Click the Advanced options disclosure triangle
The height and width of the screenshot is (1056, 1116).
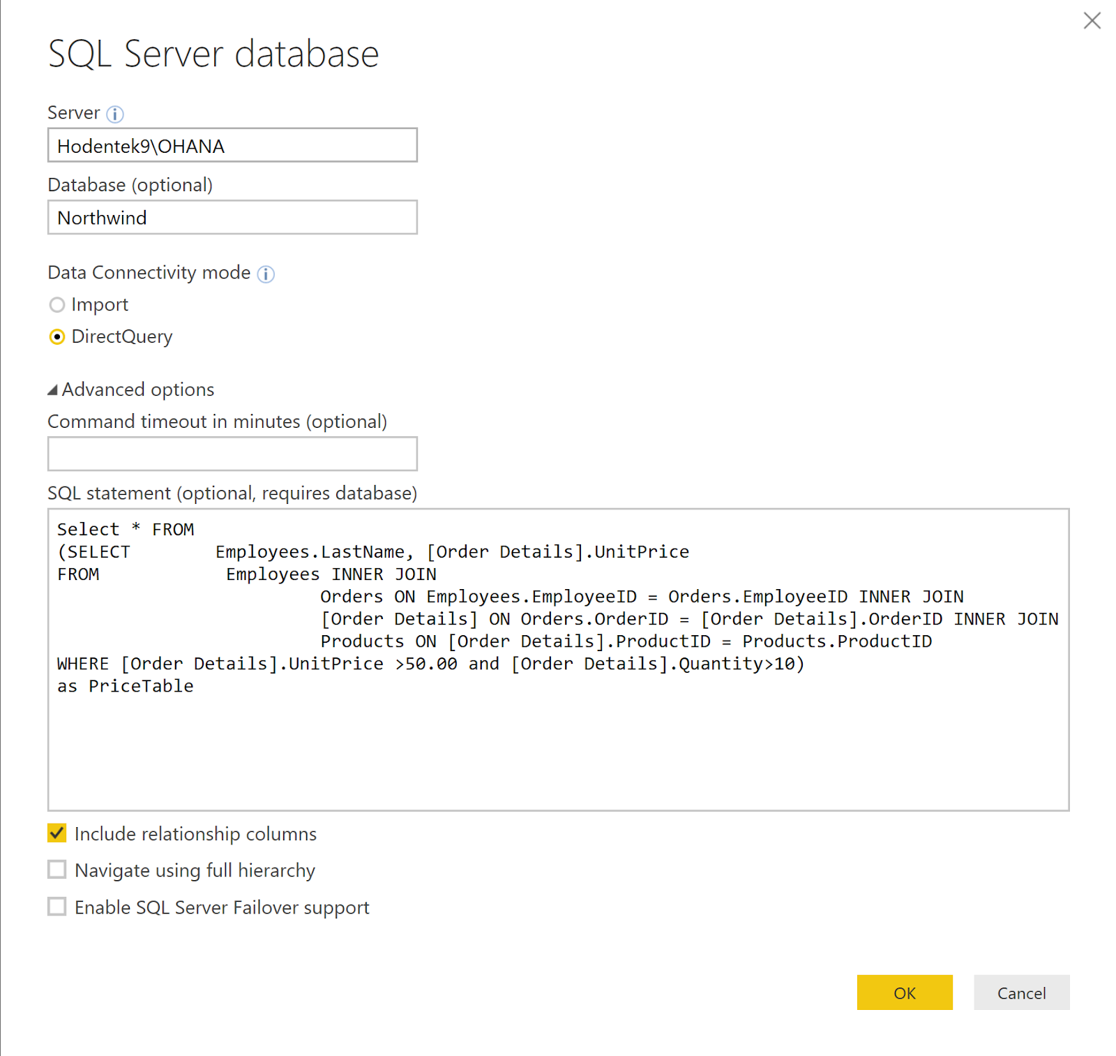pyautogui.click(x=53, y=389)
